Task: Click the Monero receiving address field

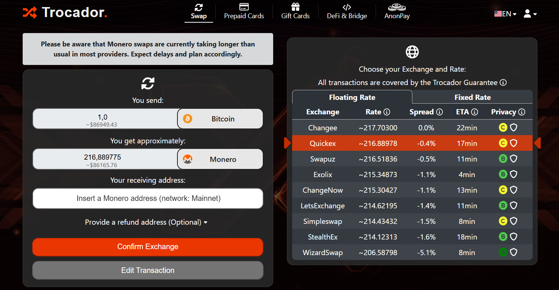Action: [148, 198]
